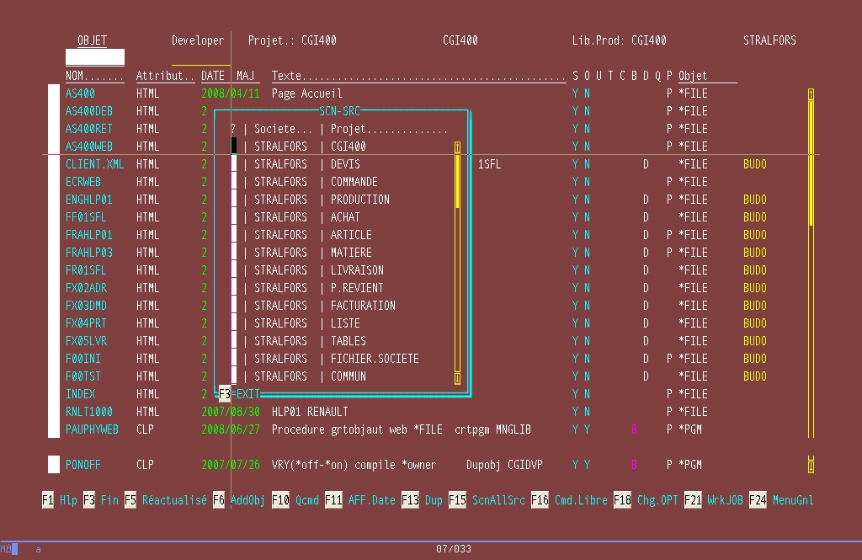
Task: Click the 07/033 cursor position indicator
Action: pyautogui.click(x=454, y=548)
